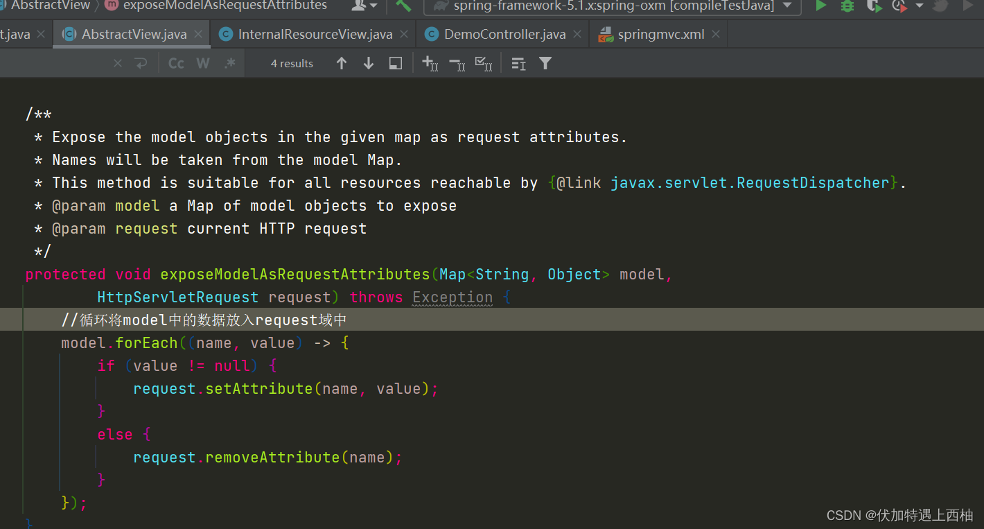Expand the dropdown arrow next to the profiler icon
The width and height of the screenshot is (984, 529).
(x=920, y=6)
